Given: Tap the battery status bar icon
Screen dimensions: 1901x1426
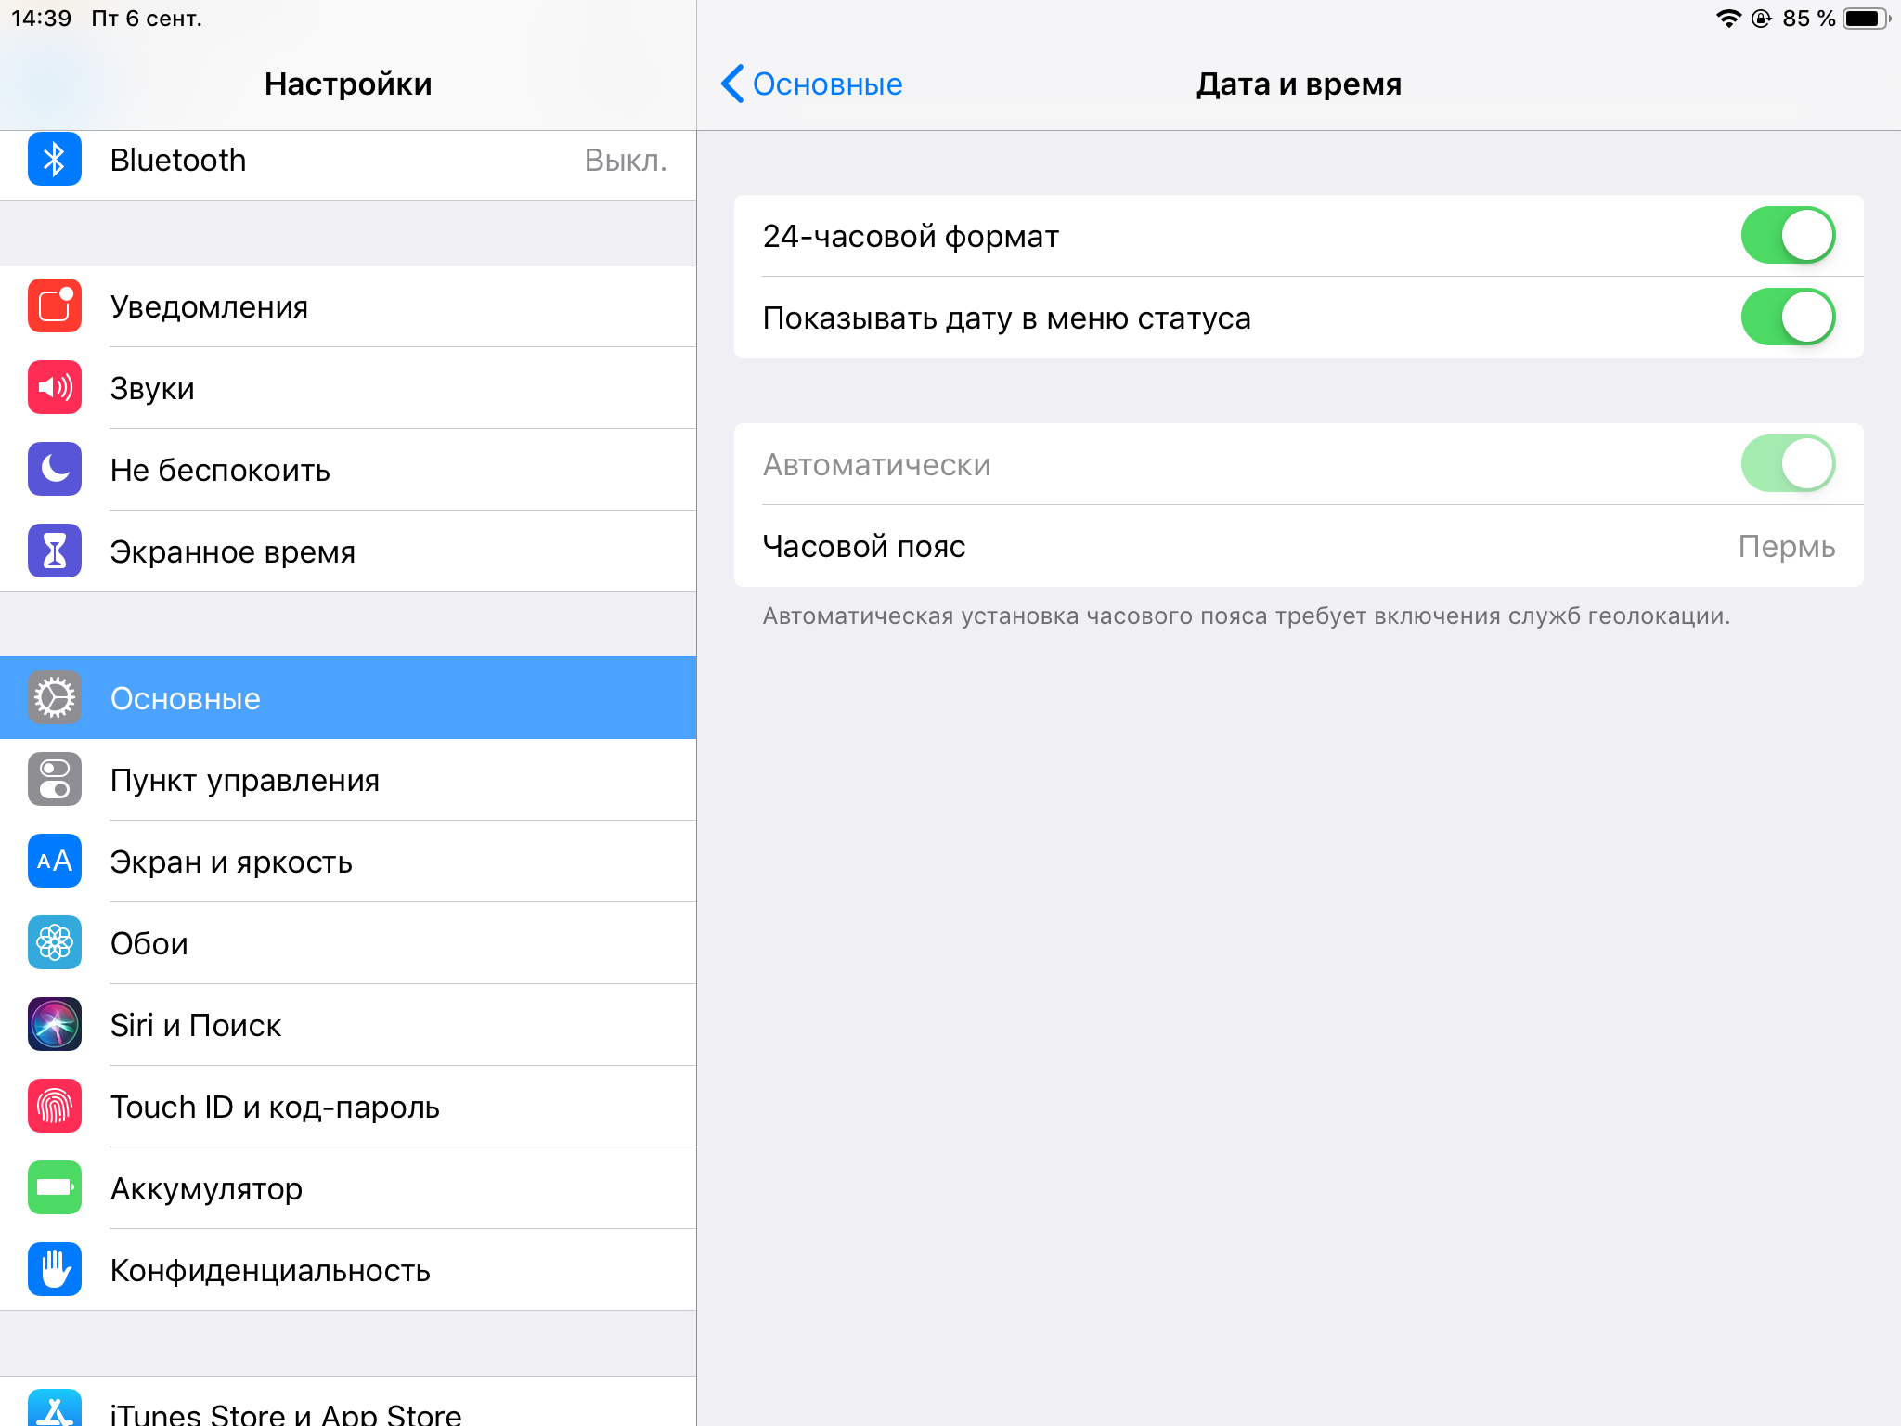Looking at the screenshot, I should click(1867, 19).
